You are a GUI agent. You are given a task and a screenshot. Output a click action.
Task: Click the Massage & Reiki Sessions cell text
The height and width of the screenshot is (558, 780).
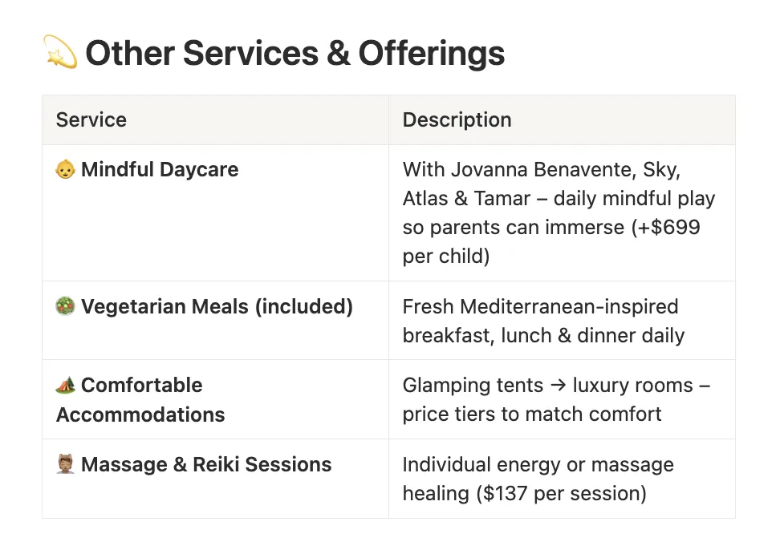coord(206,465)
